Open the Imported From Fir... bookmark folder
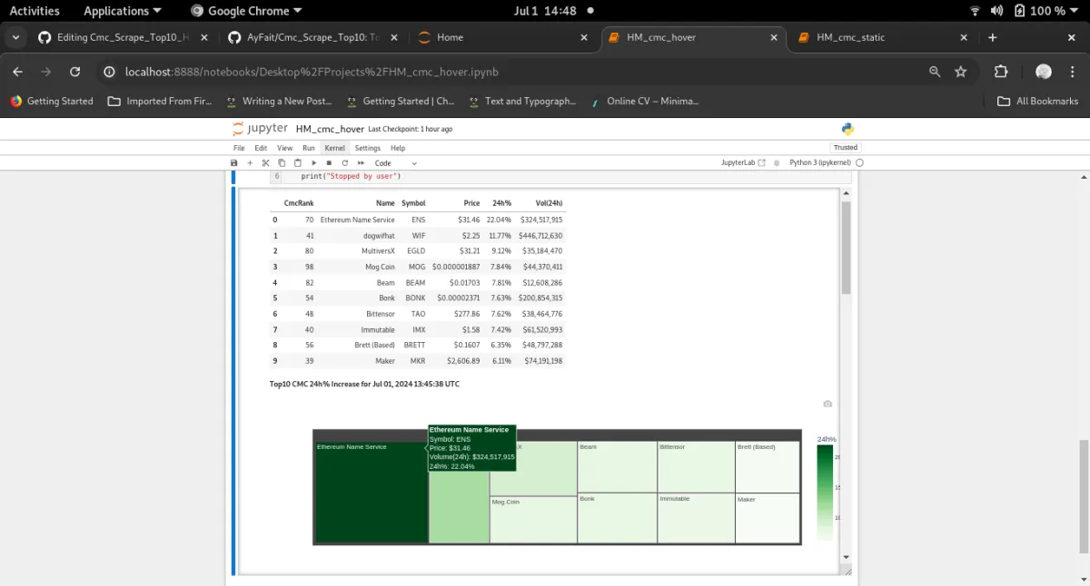The height and width of the screenshot is (586, 1090). (160, 101)
